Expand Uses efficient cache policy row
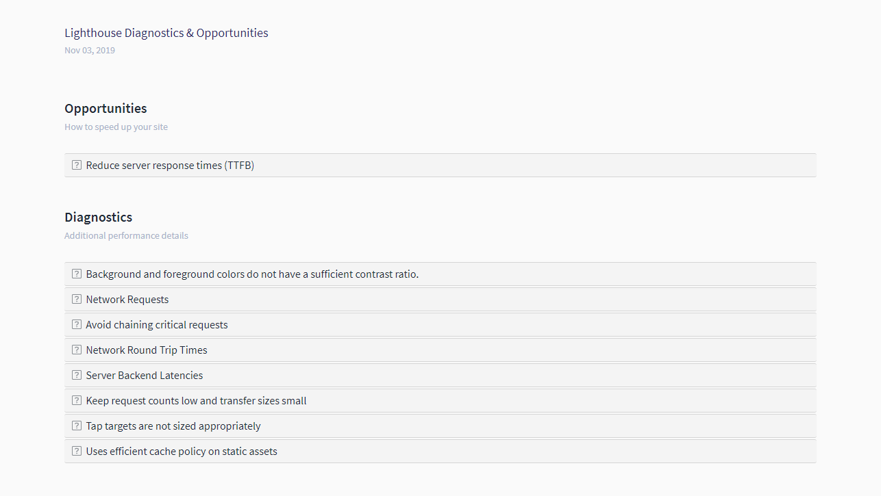The width and height of the screenshot is (881, 496). (440, 451)
